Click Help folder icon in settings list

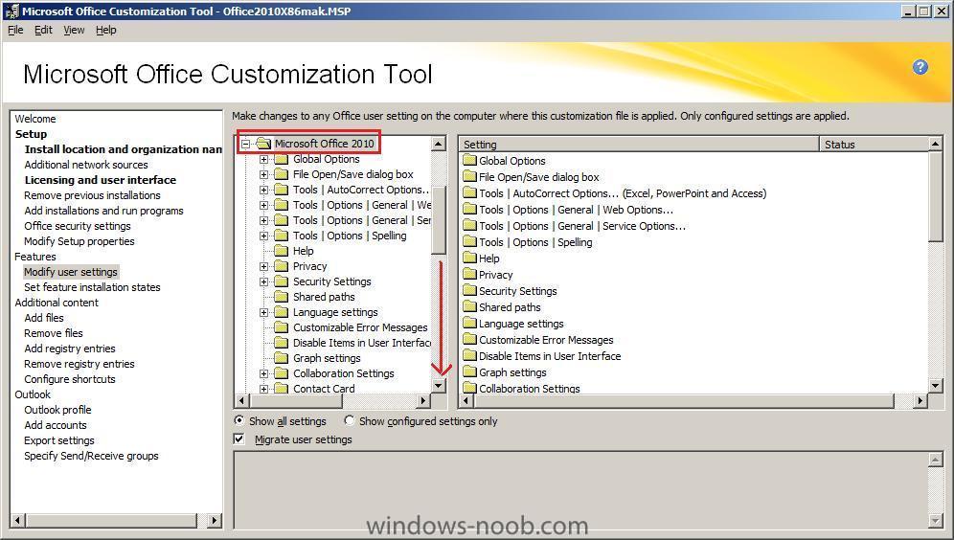click(469, 259)
